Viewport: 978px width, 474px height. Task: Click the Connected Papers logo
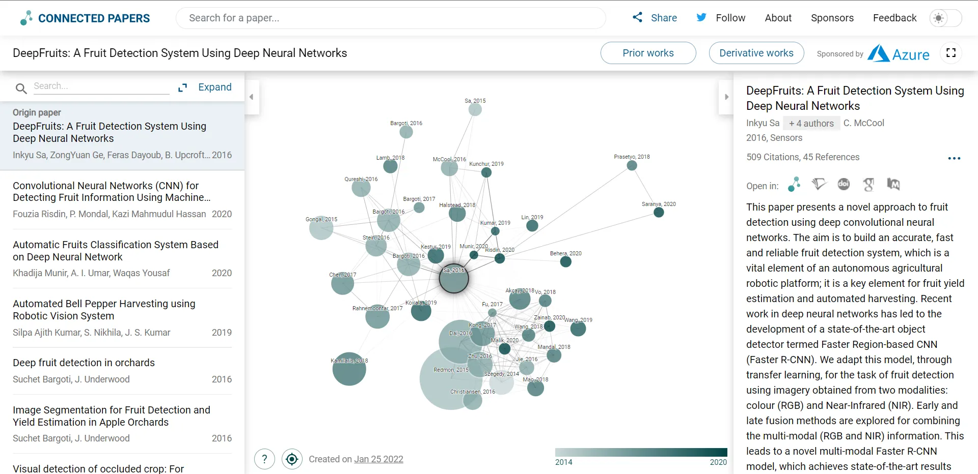[x=85, y=18]
